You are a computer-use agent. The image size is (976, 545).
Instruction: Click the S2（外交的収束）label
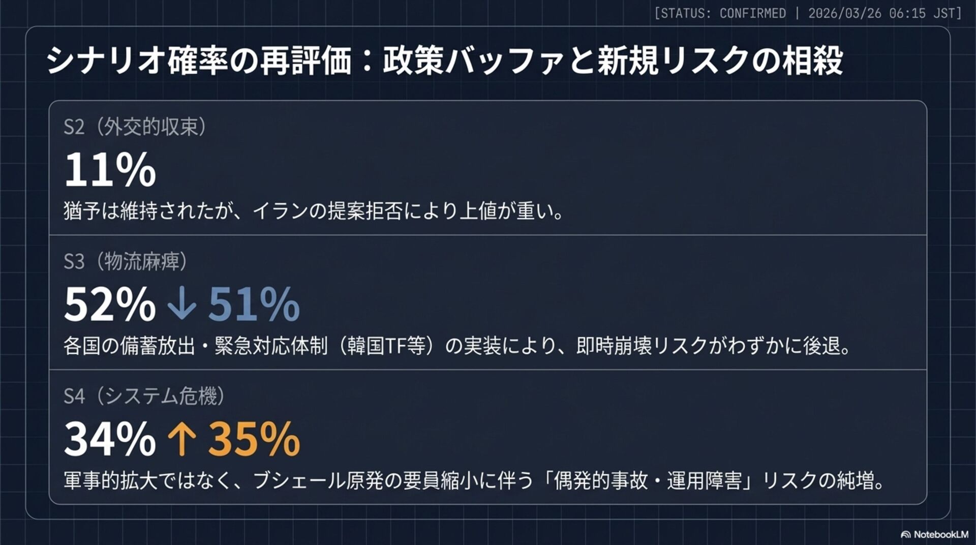pos(135,127)
